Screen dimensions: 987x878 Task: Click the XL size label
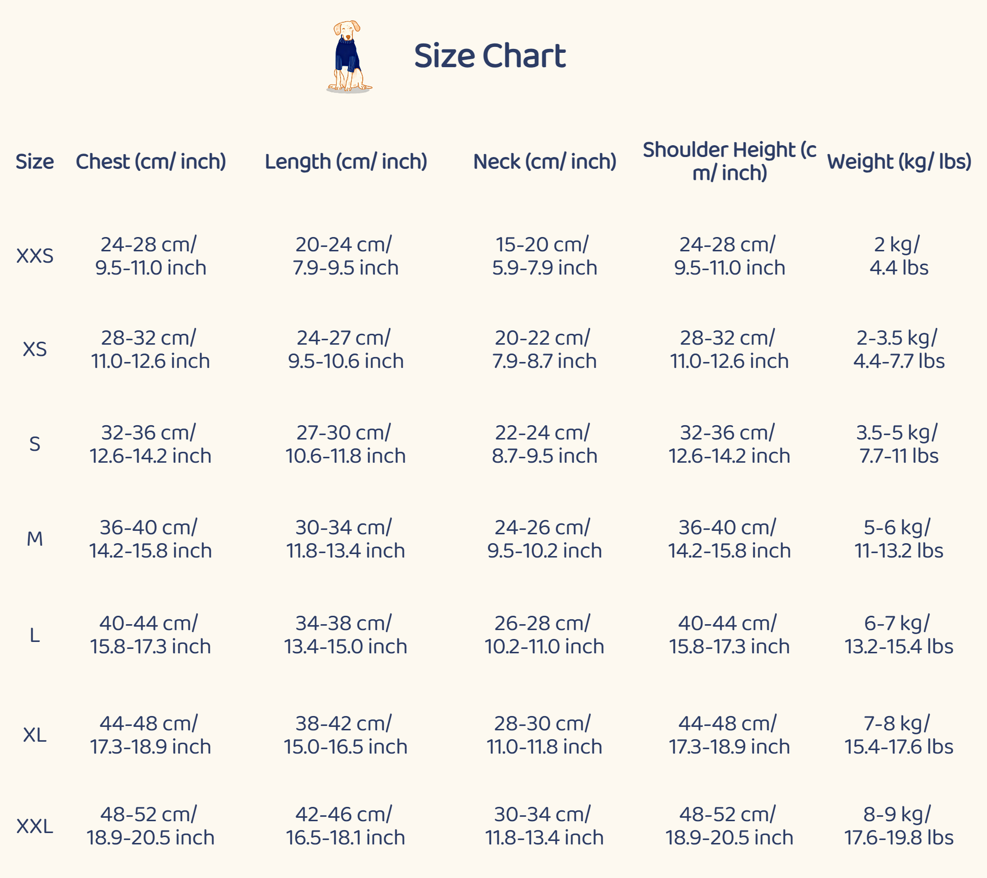[x=35, y=735]
